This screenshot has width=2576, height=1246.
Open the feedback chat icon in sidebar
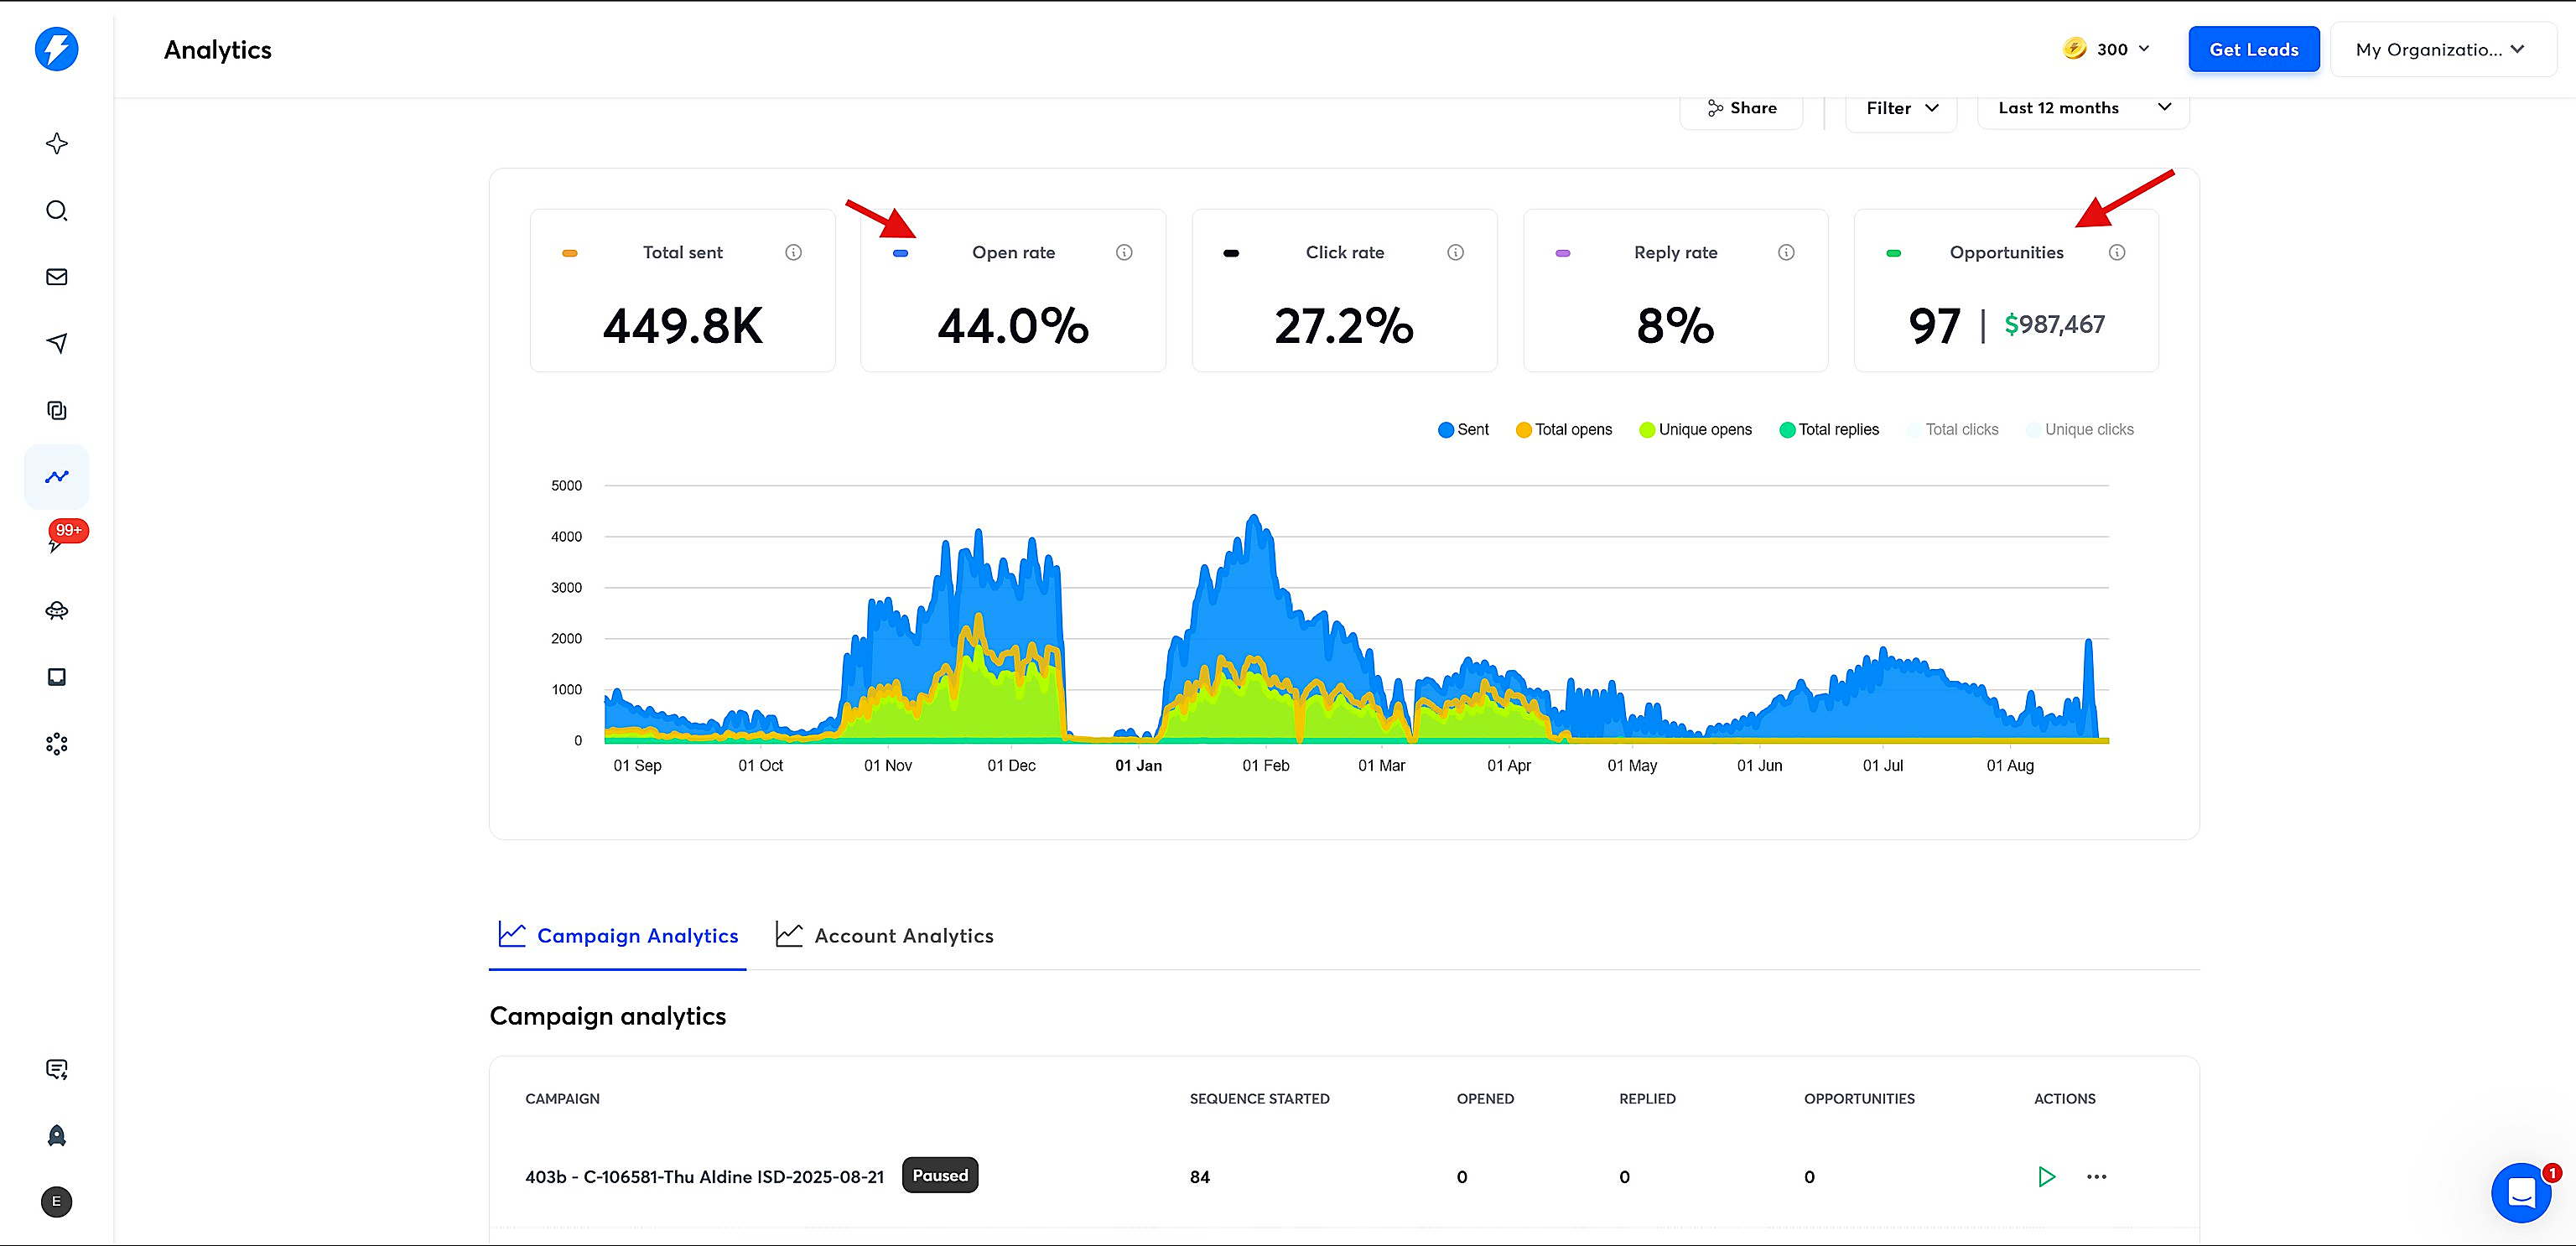coord(57,1069)
